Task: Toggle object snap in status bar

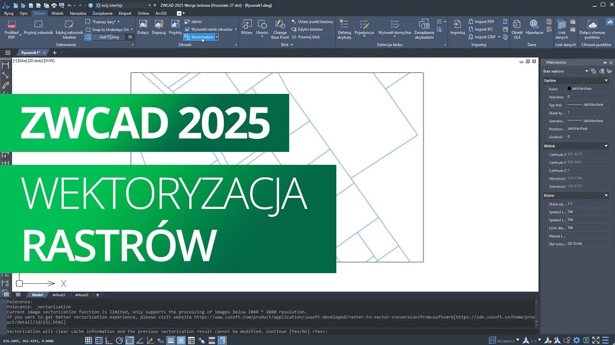Action: pos(130,341)
